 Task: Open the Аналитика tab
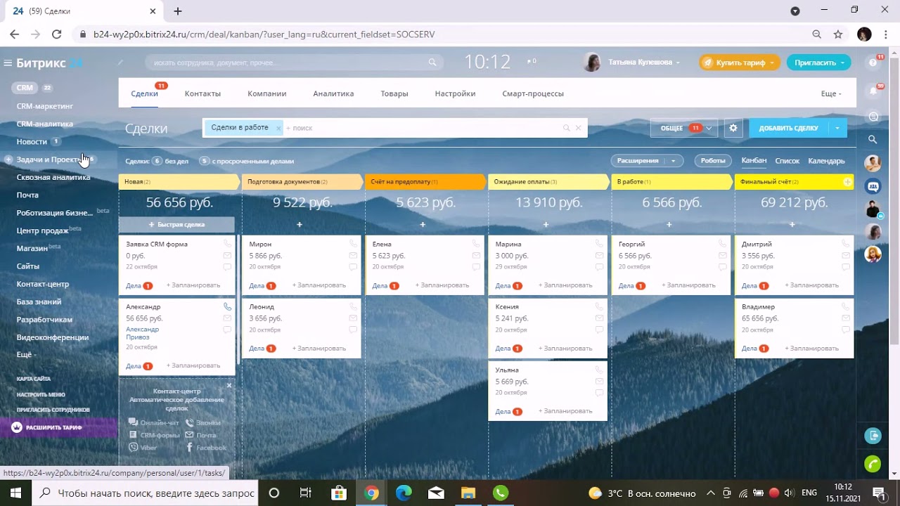click(333, 93)
